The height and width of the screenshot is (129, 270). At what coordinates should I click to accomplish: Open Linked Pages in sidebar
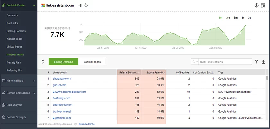[14, 47]
